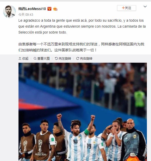
Task: Click the upward arrow icon beside 收起
Action: coord(20,59)
